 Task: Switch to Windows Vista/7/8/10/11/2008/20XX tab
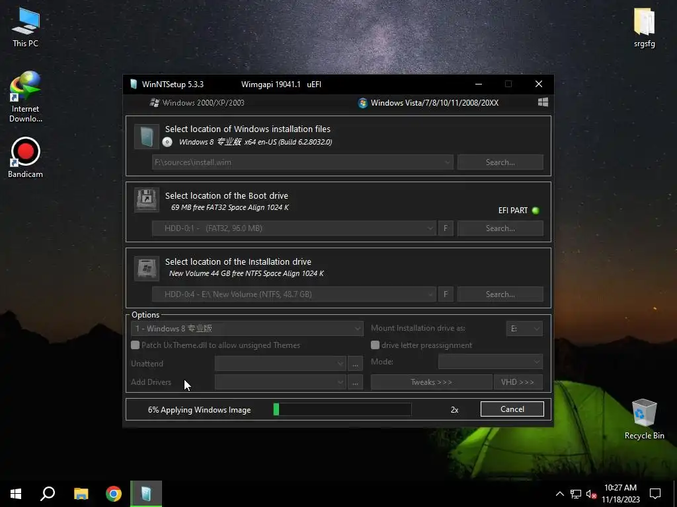(428, 102)
